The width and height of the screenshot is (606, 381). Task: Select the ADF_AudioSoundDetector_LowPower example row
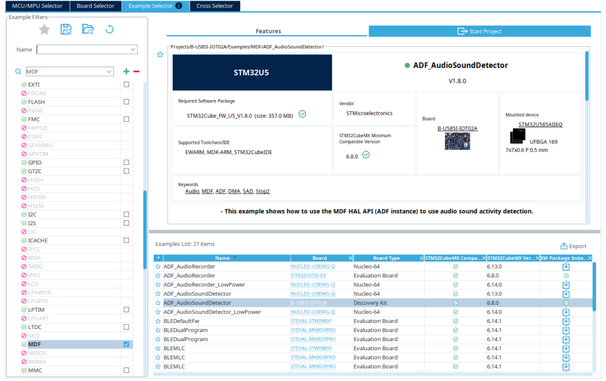click(212, 312)
